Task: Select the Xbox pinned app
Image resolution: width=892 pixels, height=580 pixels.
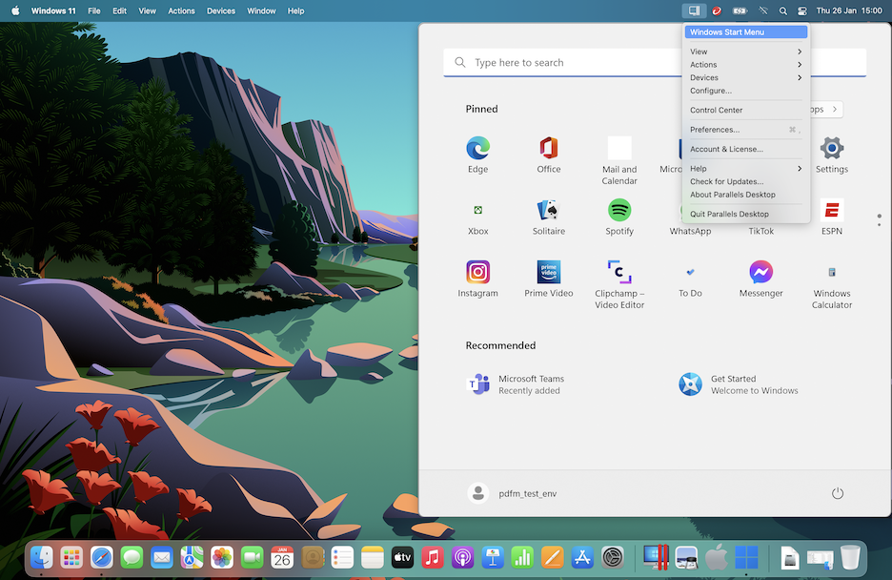Action: point(477,215)
